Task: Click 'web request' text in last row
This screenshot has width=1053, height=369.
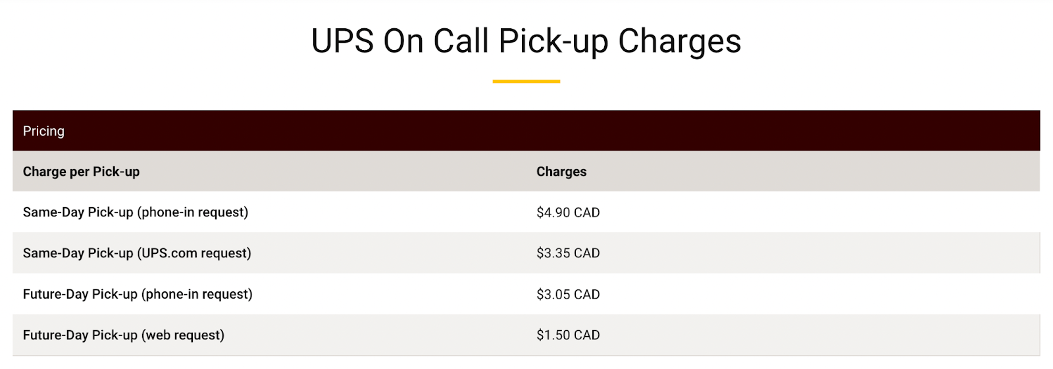Action: click(x=182, y=335)
